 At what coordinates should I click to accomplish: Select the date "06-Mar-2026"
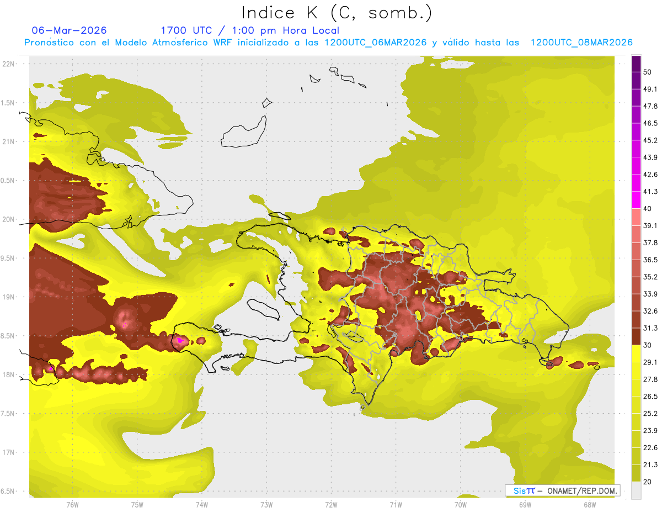click(70, 30)
